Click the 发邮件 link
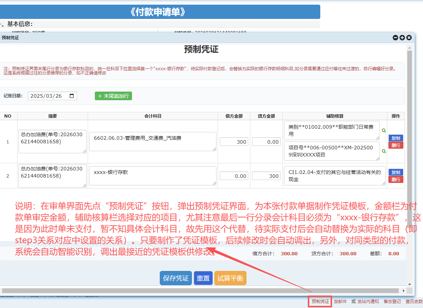 click(340, 302)
